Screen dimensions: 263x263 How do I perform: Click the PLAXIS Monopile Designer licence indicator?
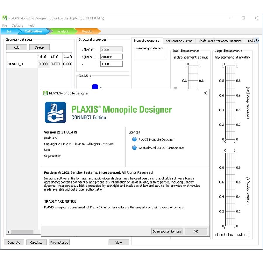click(x=134, y=139)
